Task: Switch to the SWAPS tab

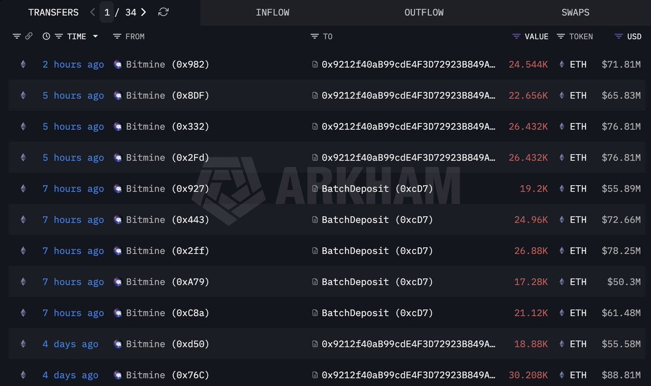Action: (x=575, y=12)
